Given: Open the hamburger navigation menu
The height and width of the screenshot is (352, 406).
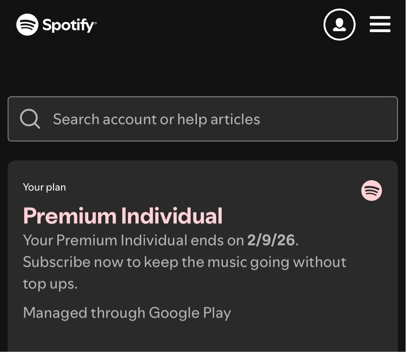Looking at the screenshot, I should point(380,24).
